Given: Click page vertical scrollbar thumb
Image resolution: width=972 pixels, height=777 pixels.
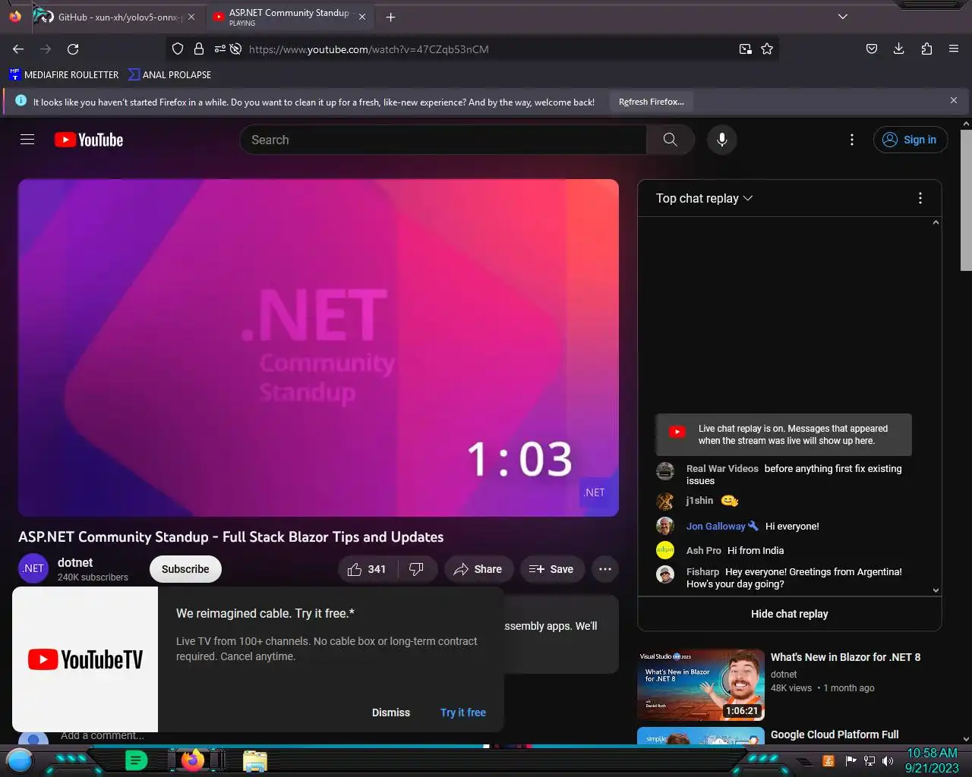Looking at the screenshot, I should click(966, 200).
